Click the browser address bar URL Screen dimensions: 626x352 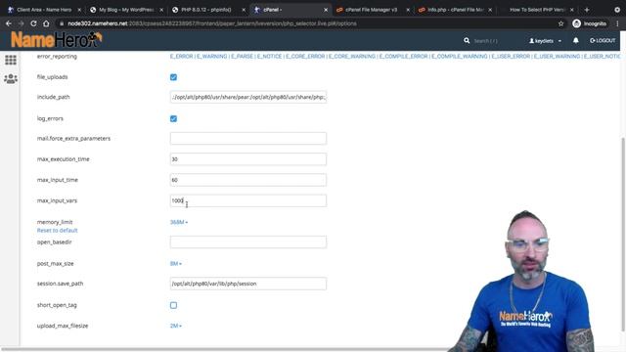pos(212,23)
